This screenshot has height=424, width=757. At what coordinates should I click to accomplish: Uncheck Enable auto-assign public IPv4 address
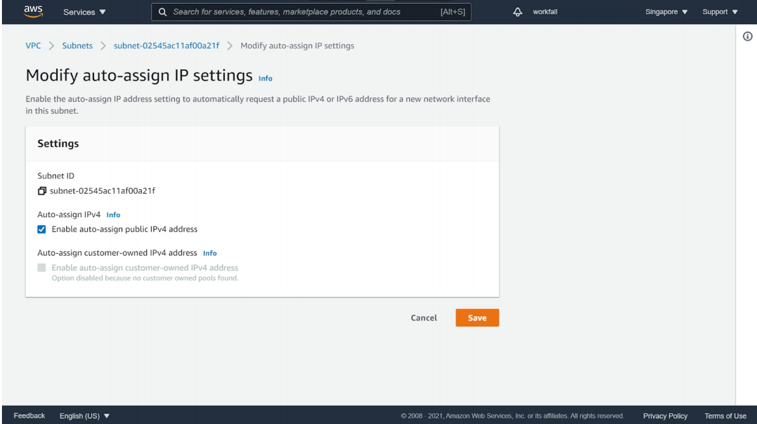pyautogui.click(x=42, y=229)
